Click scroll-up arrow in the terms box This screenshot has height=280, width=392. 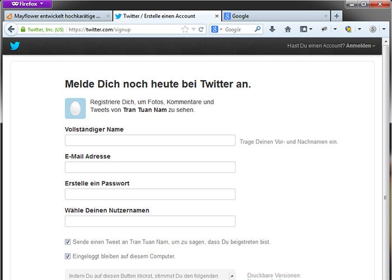click(x=232, y=276)
